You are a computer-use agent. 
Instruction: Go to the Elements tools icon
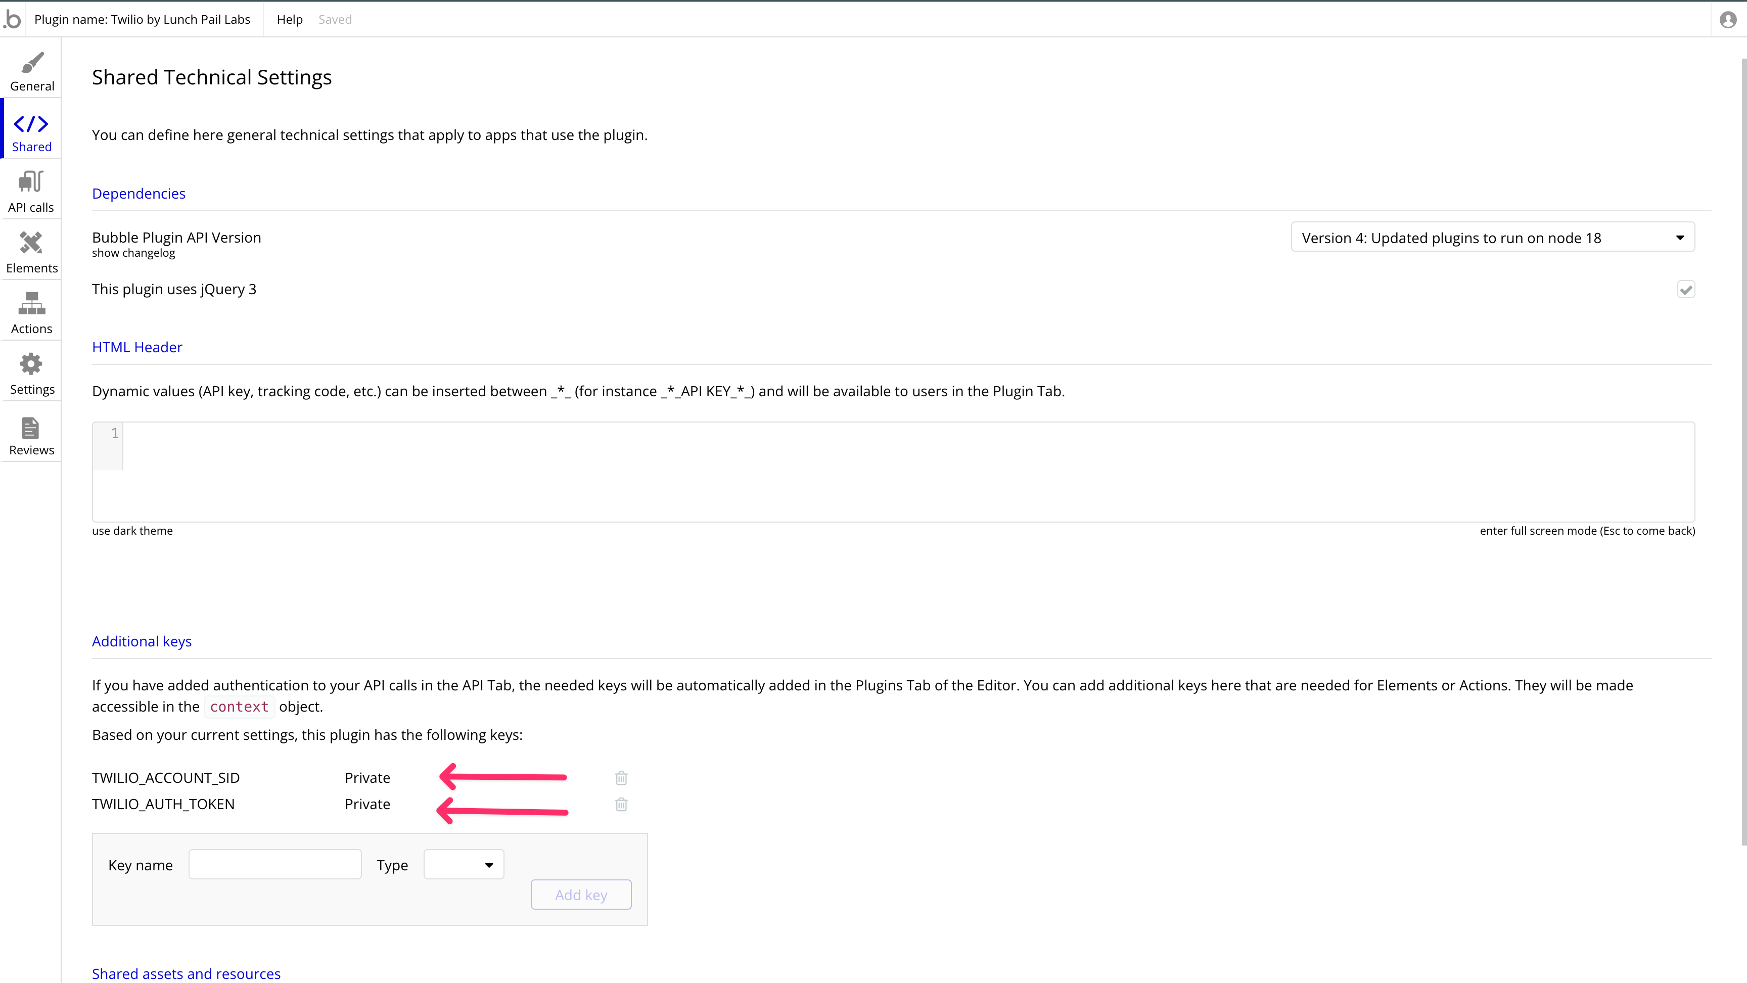click(31, 252)
